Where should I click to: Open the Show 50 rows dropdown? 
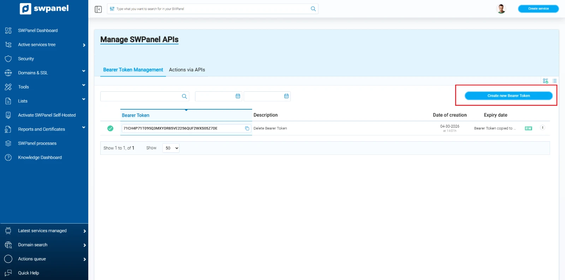coord(171,148)
